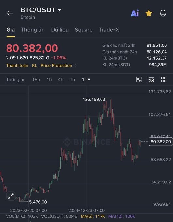This screenshot has height=222, width=173.
Task: Tap the 107.376,61 axis price label
Action: pos(160,114)
